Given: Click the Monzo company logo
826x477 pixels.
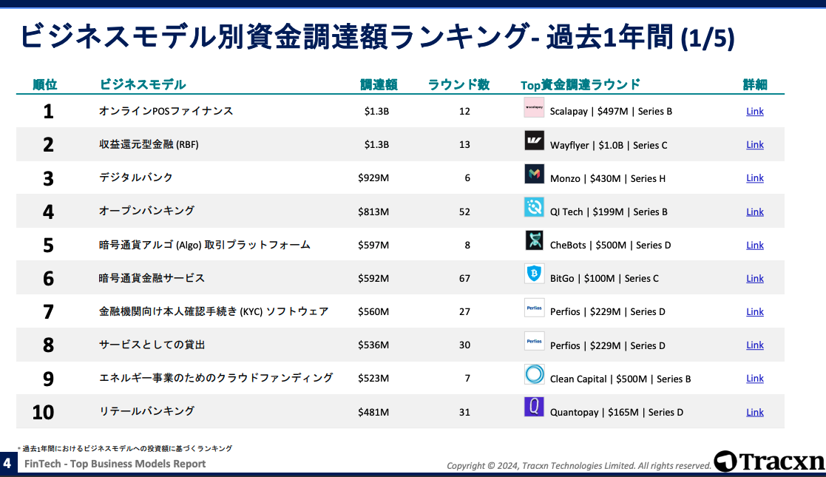Looking at the screenshot, I should coord(534,174).
